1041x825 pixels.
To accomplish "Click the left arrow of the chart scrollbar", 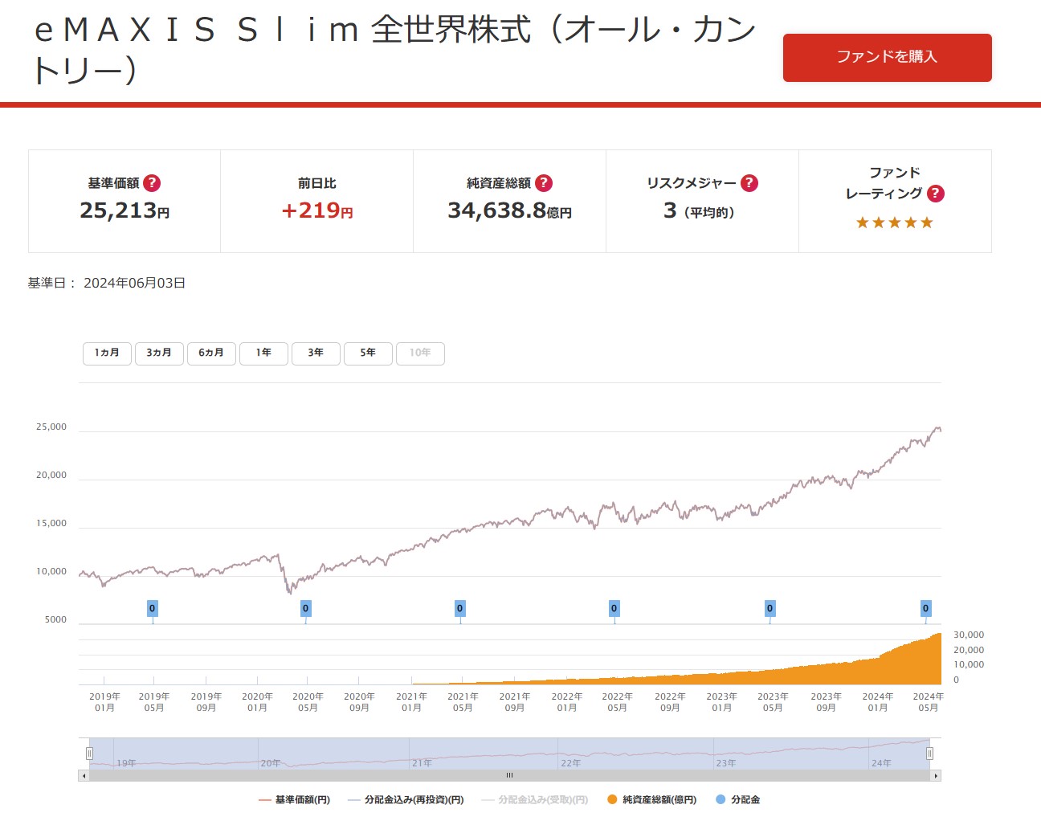I will pos(84,776).
